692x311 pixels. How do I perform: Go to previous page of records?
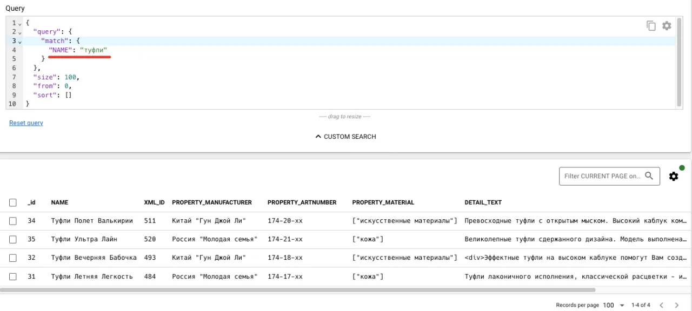[661, 305]
